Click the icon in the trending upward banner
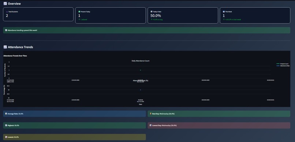The image size is (295, 142). tap(6, 30)
